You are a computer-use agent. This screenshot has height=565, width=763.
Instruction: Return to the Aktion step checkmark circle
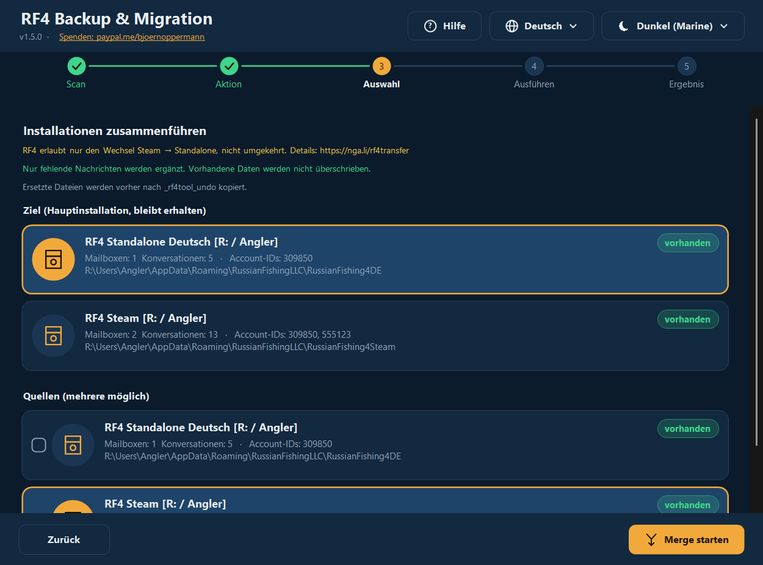229,66
